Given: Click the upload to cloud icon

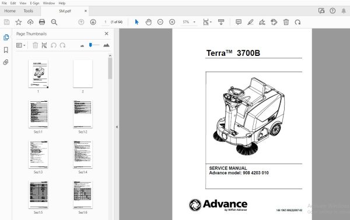Looking at the screenshot, I should pyautogui.click(x=30, y=22).
